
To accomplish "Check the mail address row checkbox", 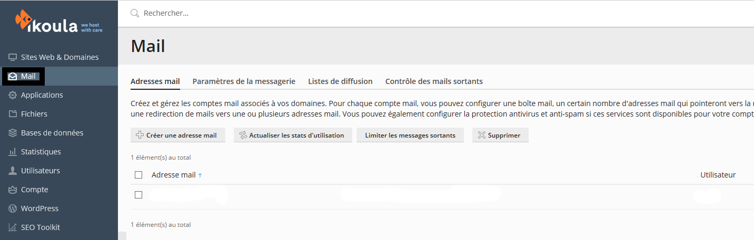I will tap(138, 195).
